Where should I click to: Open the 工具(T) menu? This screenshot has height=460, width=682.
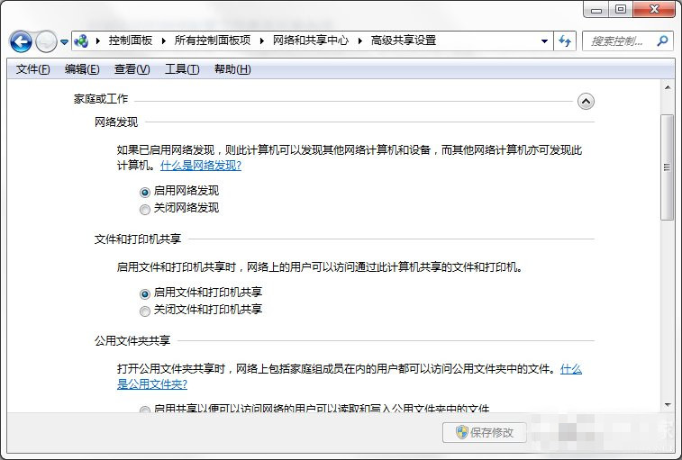pyautogui.click(x=182, y=69)
